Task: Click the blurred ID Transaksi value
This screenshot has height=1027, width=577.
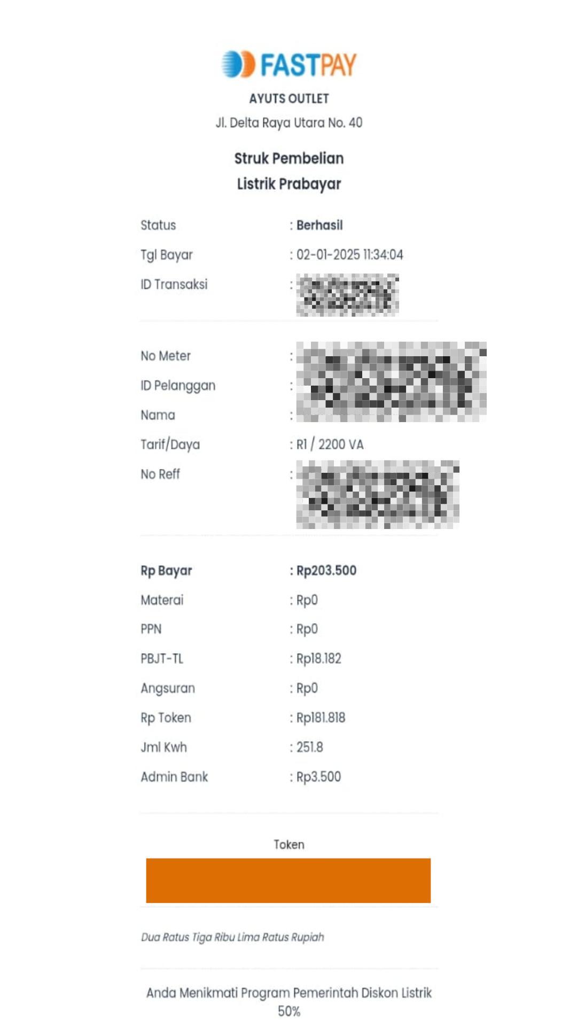Action: [x=347, y=295]
